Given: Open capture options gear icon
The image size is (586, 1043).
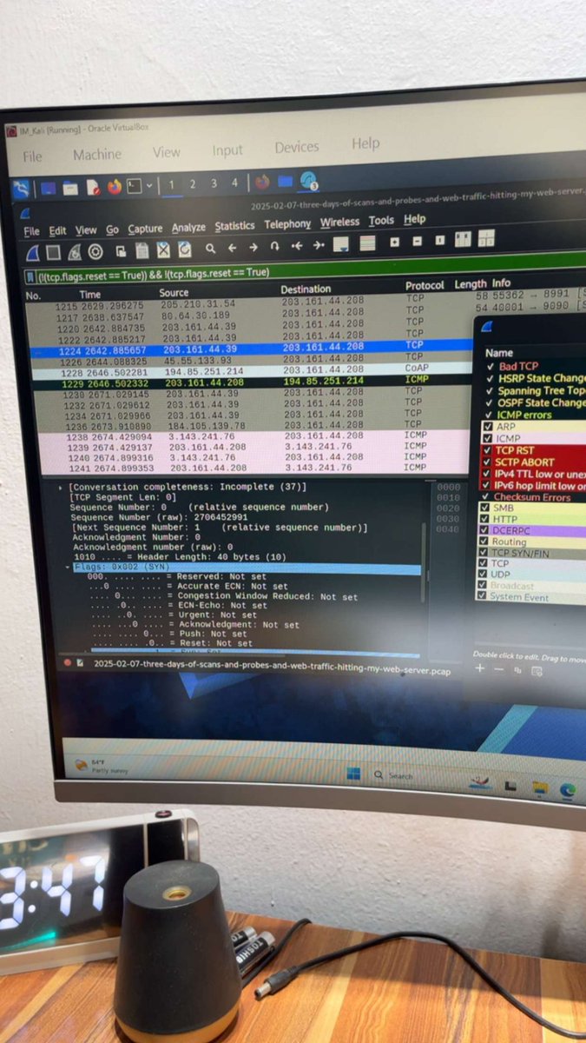Looking at the screenshot, I should 95,251.
